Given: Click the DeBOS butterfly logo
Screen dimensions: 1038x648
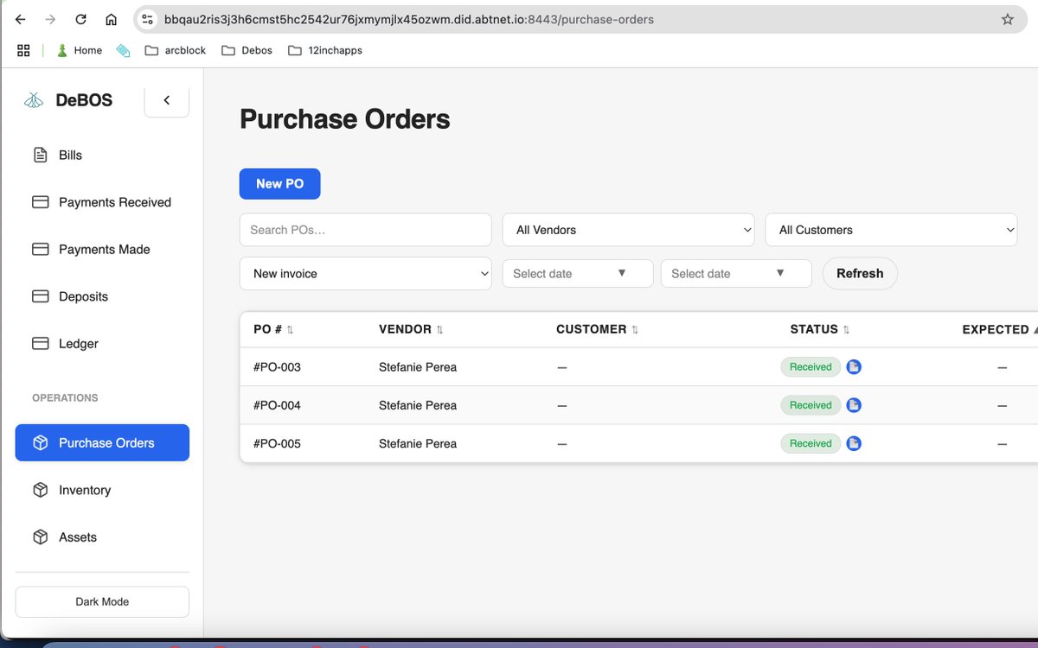Looking at the screenshot, I should [x=33, y=99].
